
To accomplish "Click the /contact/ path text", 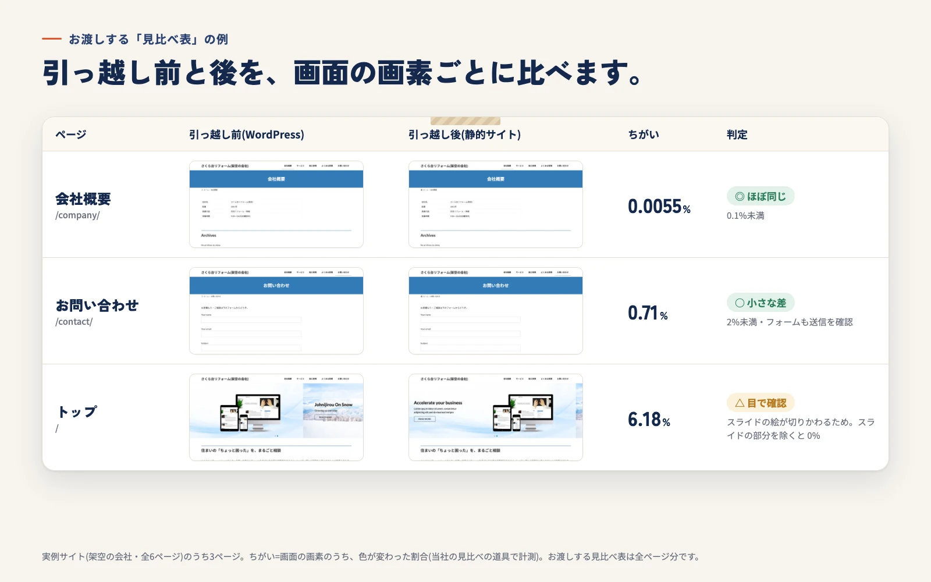I will pyautogui.click(x=74, y=322).
